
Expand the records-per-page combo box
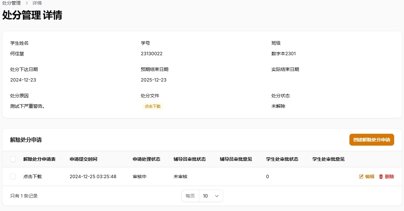pos(211,196)
